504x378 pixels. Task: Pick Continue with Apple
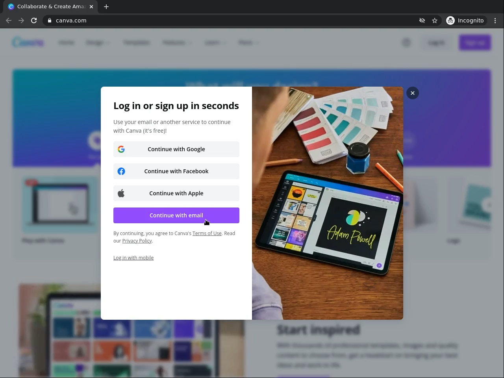[176, 193]
